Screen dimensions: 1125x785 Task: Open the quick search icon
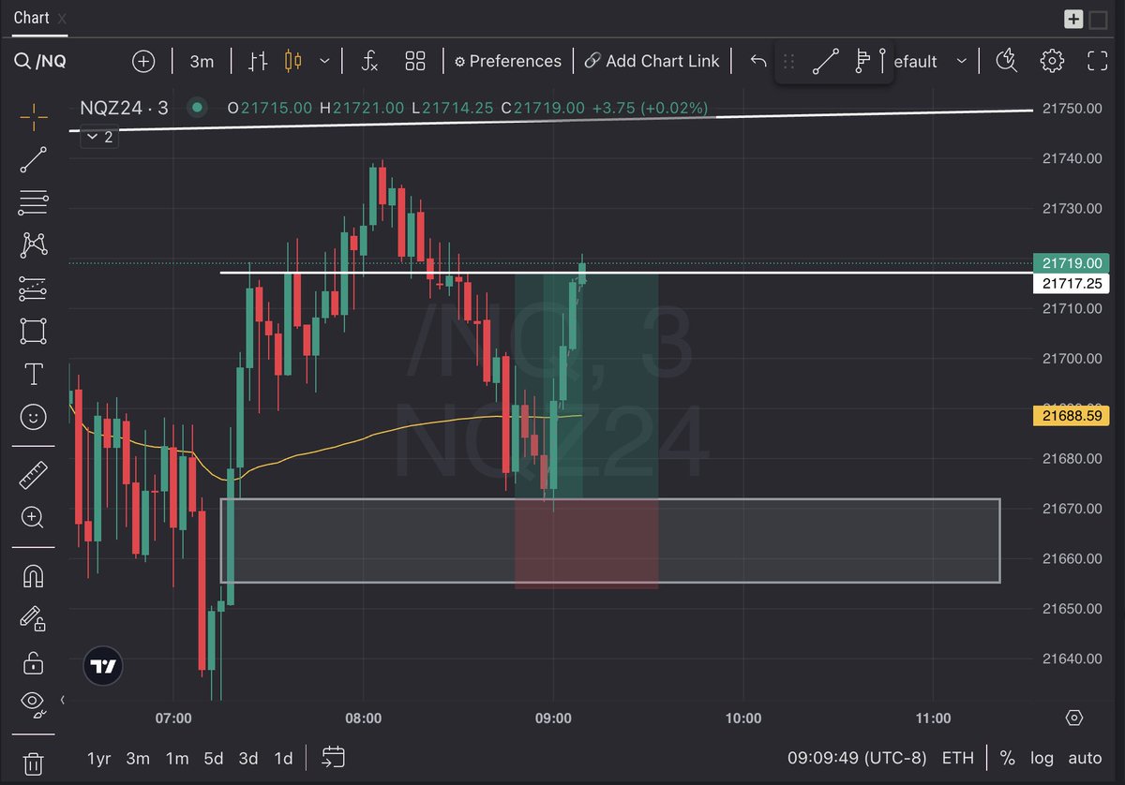click(1007, 61)
